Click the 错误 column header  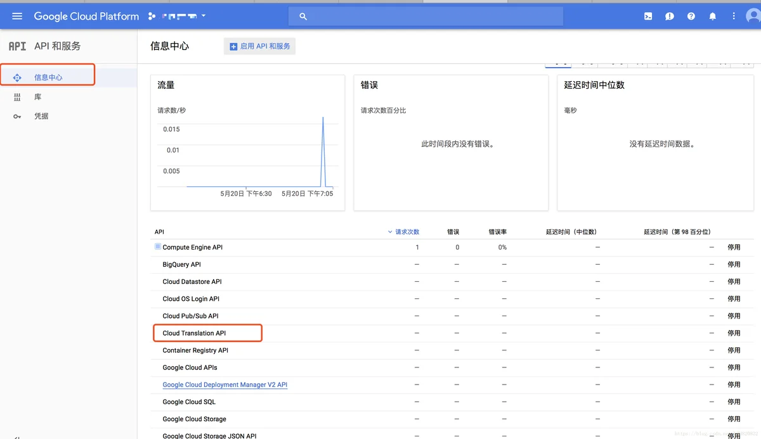pyautogui.click(x=453, y=232)
